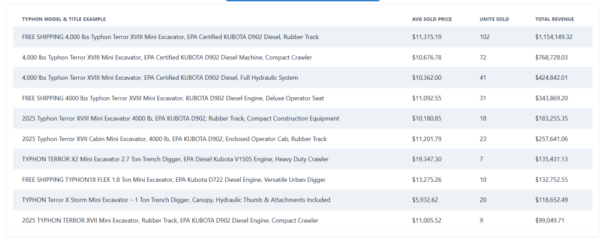Click the Compact Construction Equipment listing title
The width and height of the screenshot is (615, 240).
180,119
